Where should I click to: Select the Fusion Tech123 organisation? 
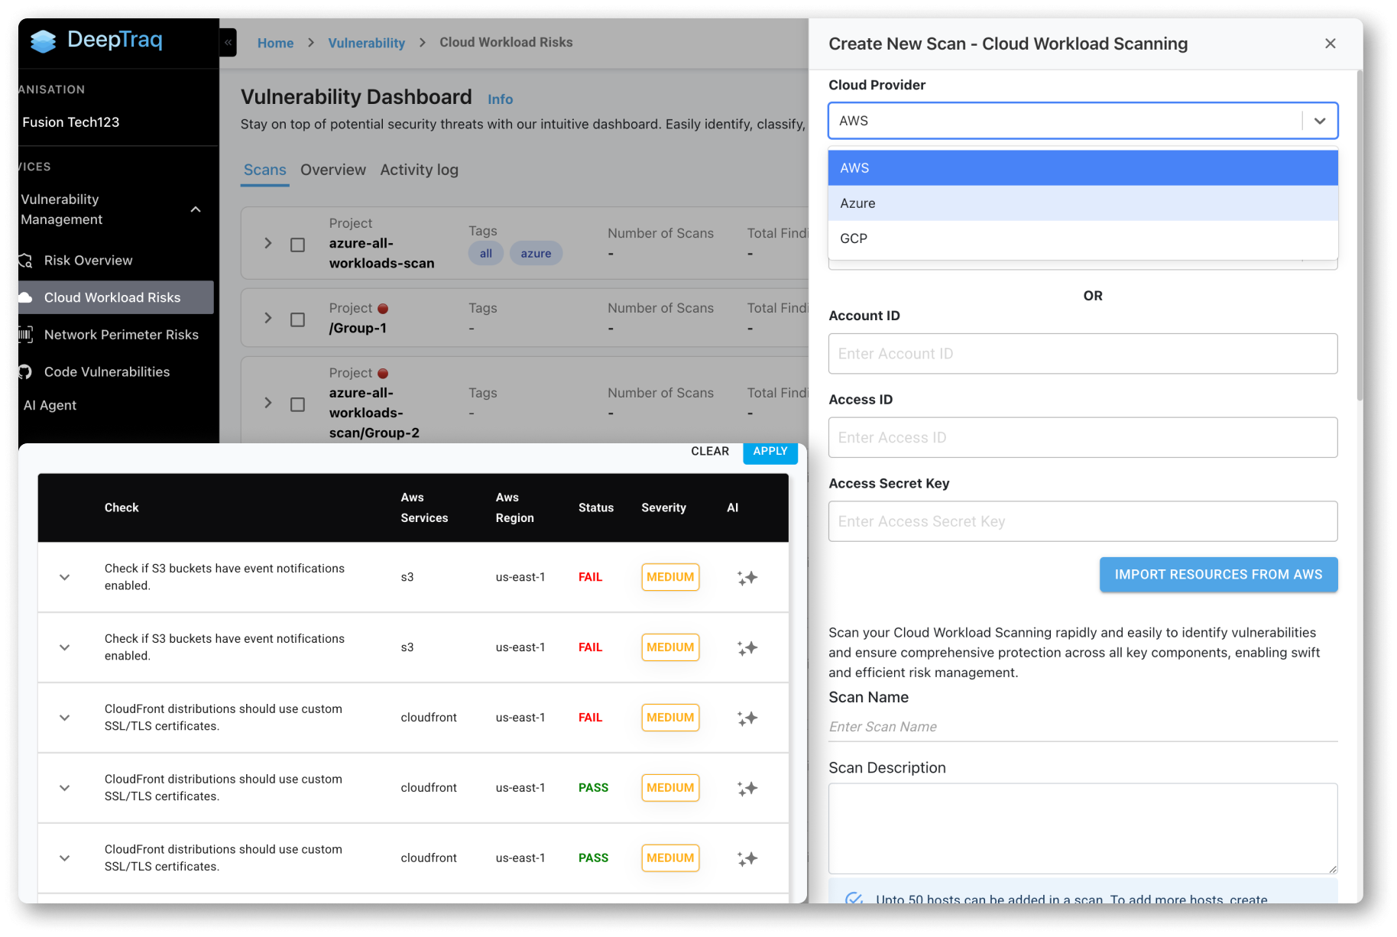71,122
